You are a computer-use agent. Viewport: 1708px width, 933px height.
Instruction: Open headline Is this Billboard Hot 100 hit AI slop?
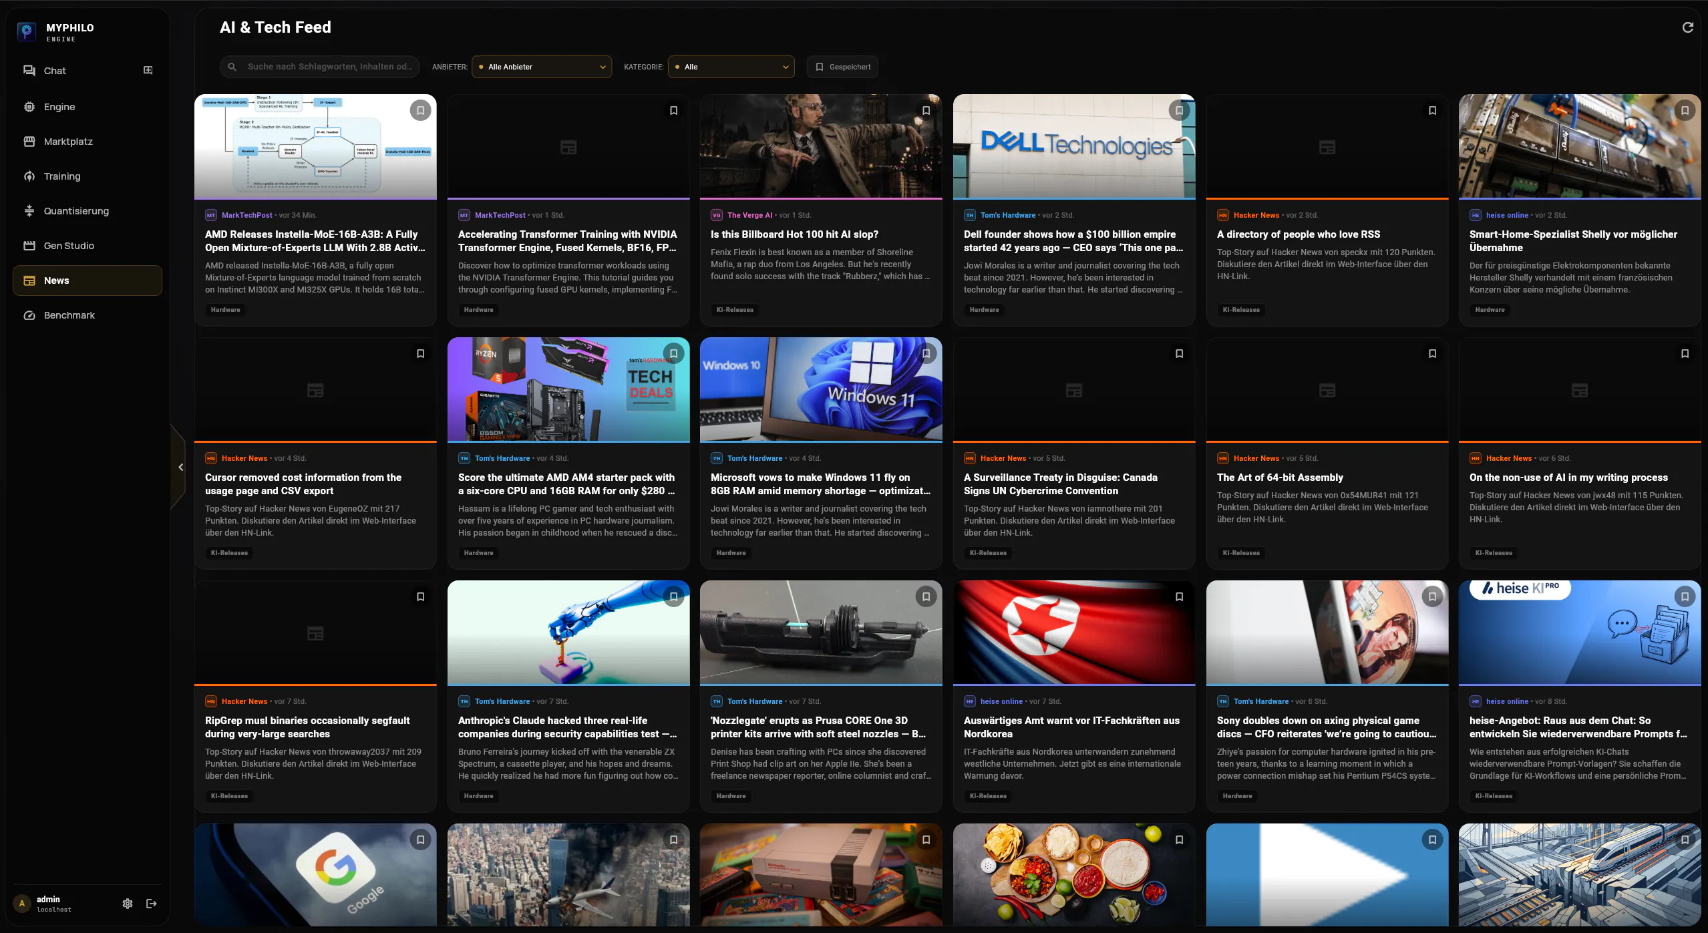point(794,234)
